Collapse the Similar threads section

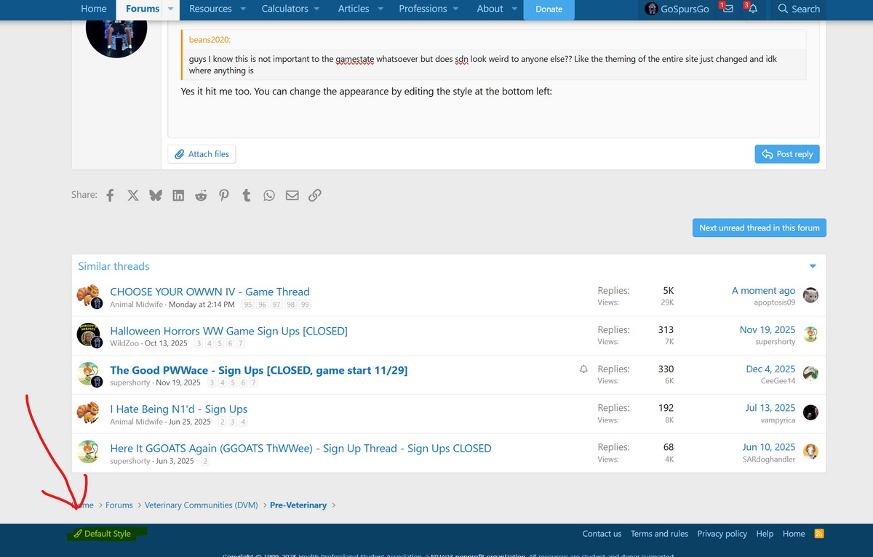coord(813,266)
